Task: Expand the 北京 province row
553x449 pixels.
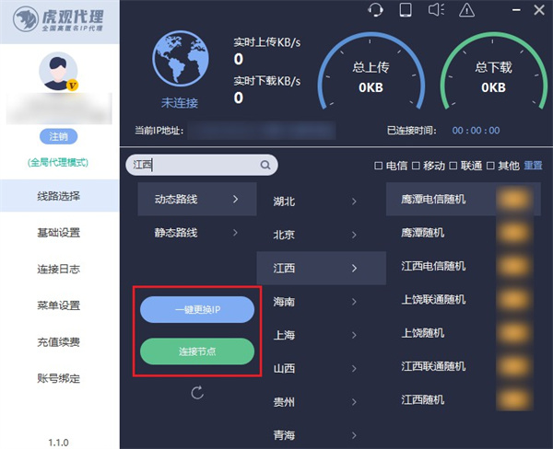Action: [322, 235]
